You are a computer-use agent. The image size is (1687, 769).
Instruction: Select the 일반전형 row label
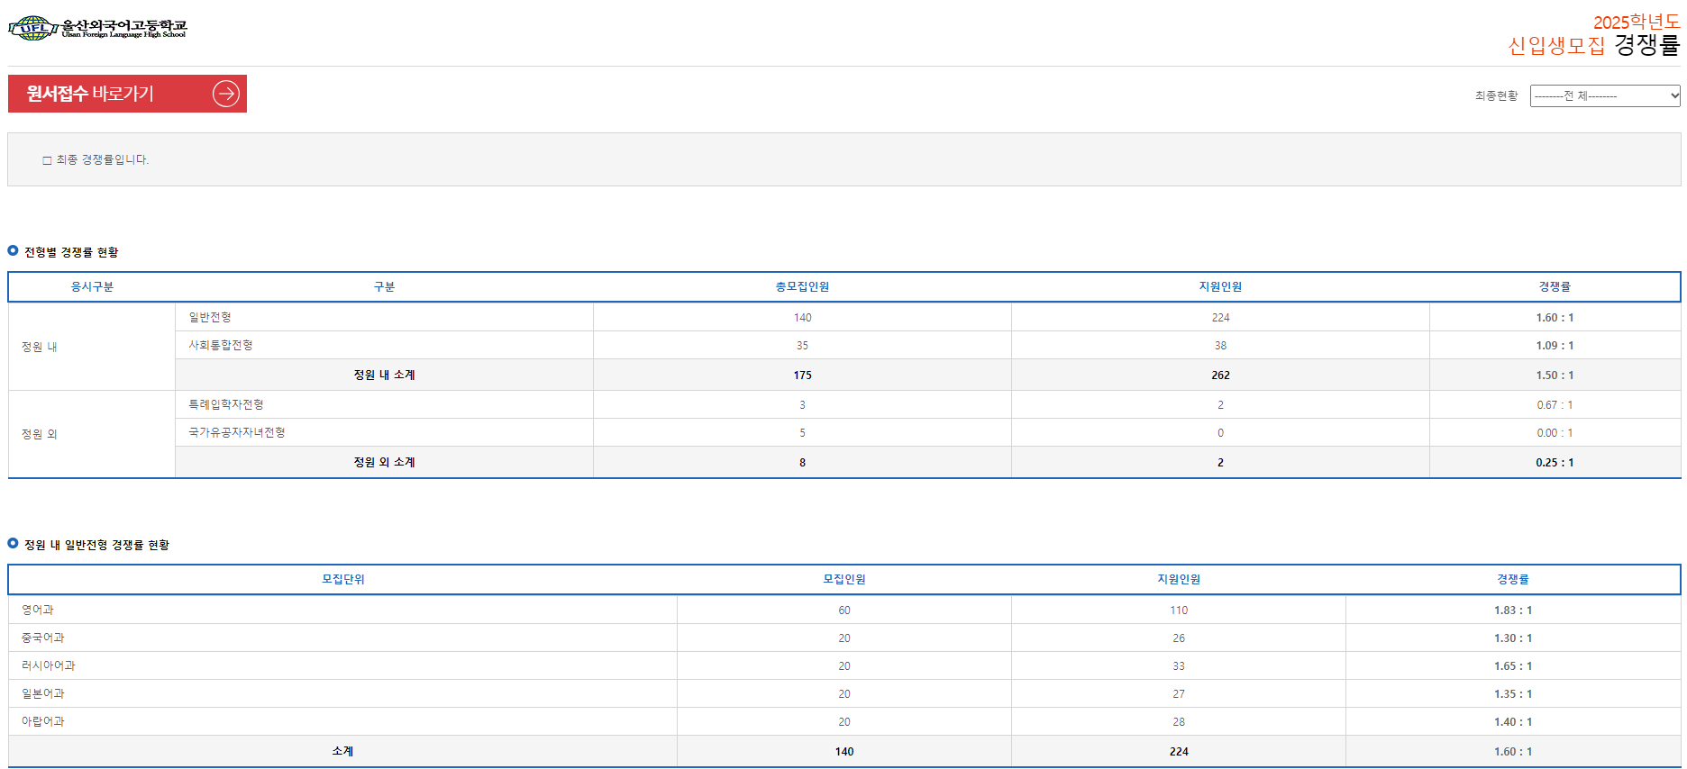tap(210, 317)
